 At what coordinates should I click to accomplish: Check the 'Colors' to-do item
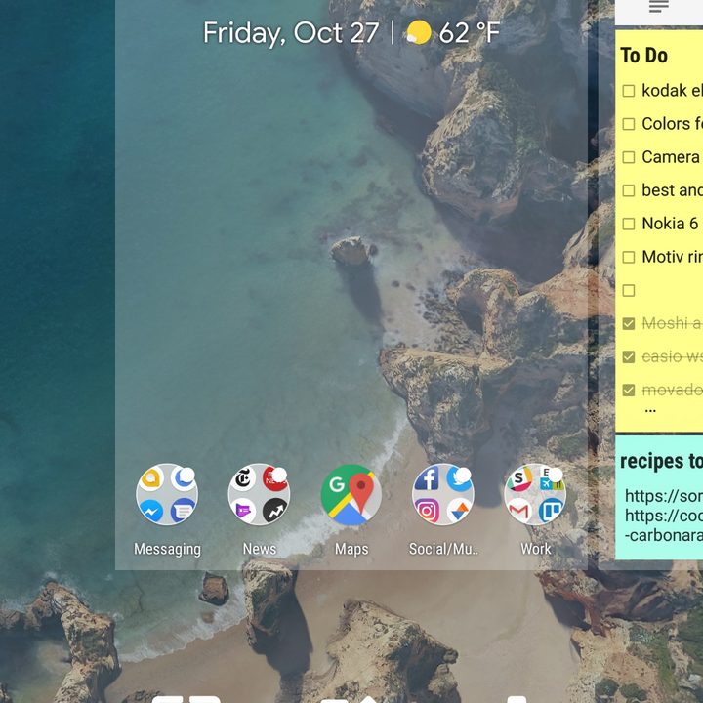pos(629,124)
